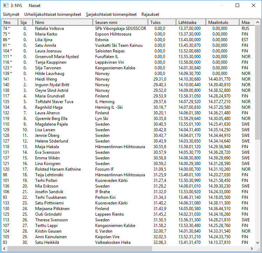Screen dimensions: 262x253
Task: Select Groenvoll Maria Nysted row
Action: pyautogui.click(x=128, y=57)
